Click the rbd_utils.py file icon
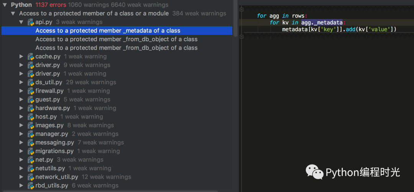Image resolution: width=414 pixels, height=192 pixels. point(31,186)
